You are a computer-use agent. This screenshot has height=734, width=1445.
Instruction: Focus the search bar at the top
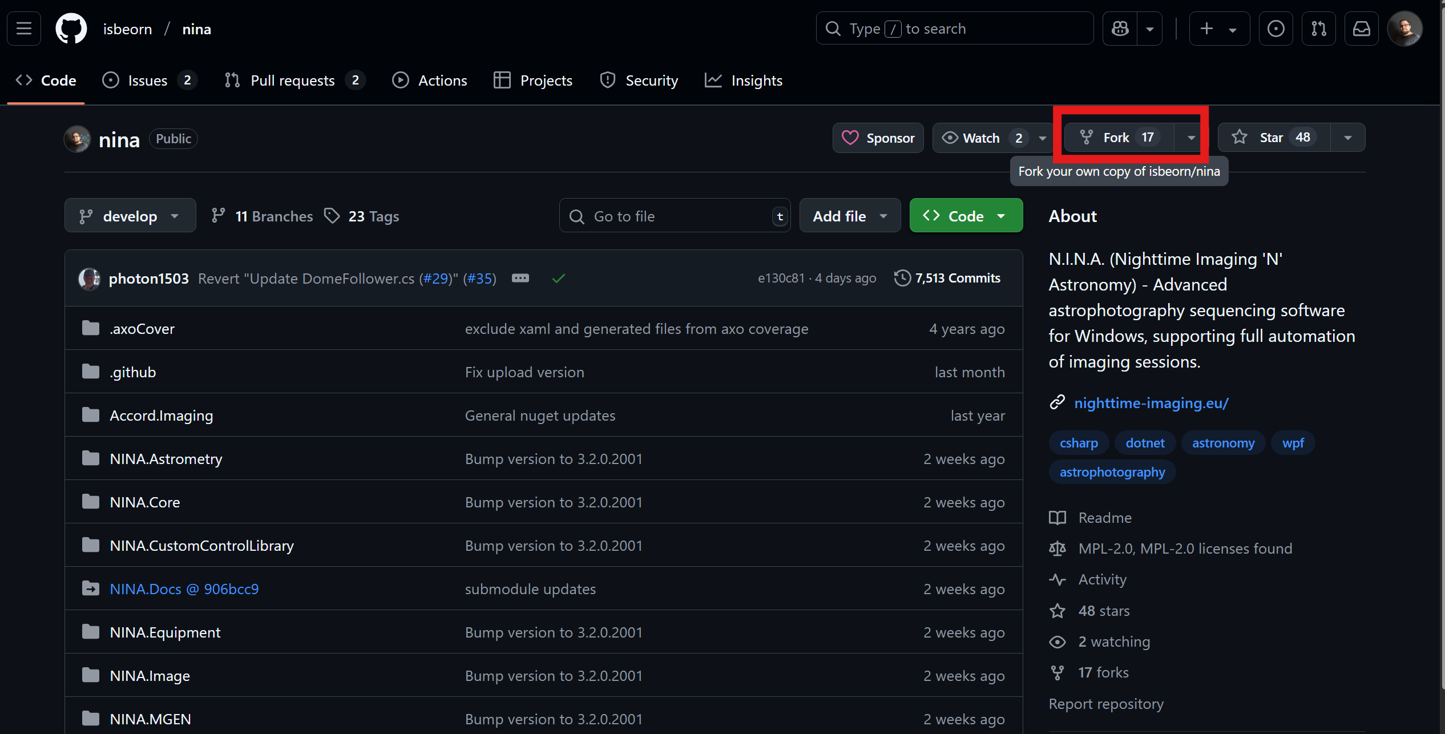pyautogui.click(x=954, y=29)
